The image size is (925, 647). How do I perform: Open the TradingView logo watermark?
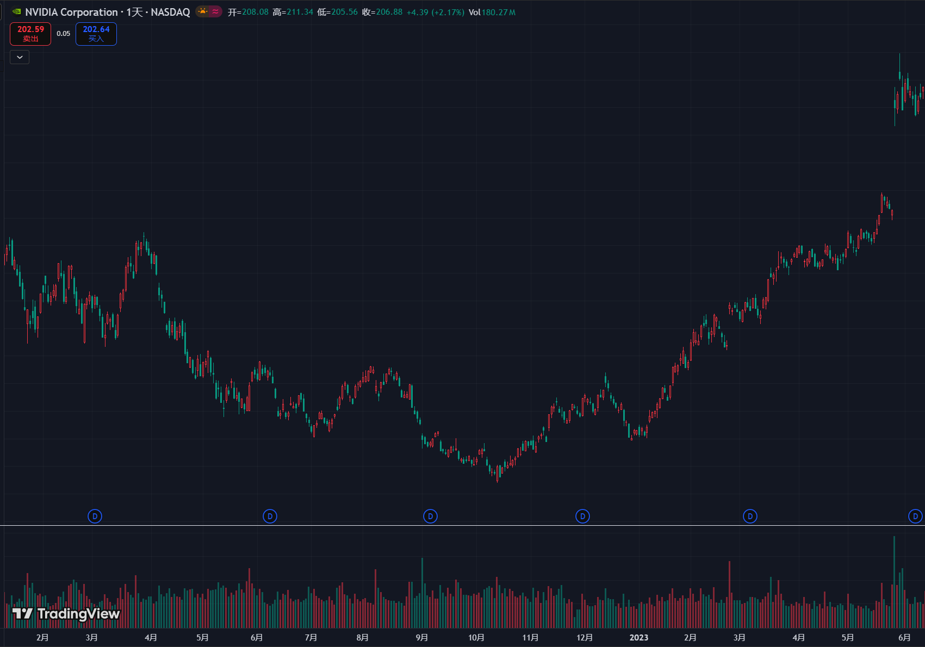point(66,614)
